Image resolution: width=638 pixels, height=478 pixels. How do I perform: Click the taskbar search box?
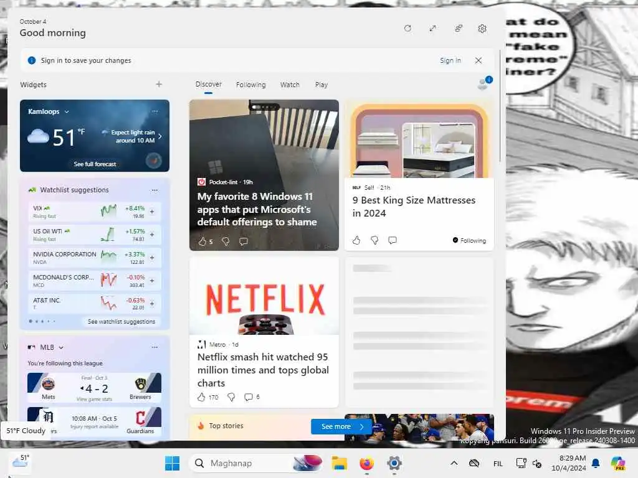click(x=256, y=463)
